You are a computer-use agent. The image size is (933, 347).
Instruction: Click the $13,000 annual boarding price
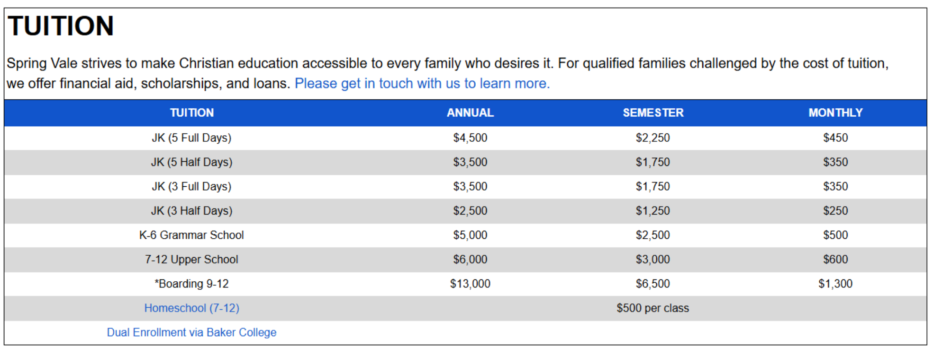pyautogui.click(x=470, y=284)
